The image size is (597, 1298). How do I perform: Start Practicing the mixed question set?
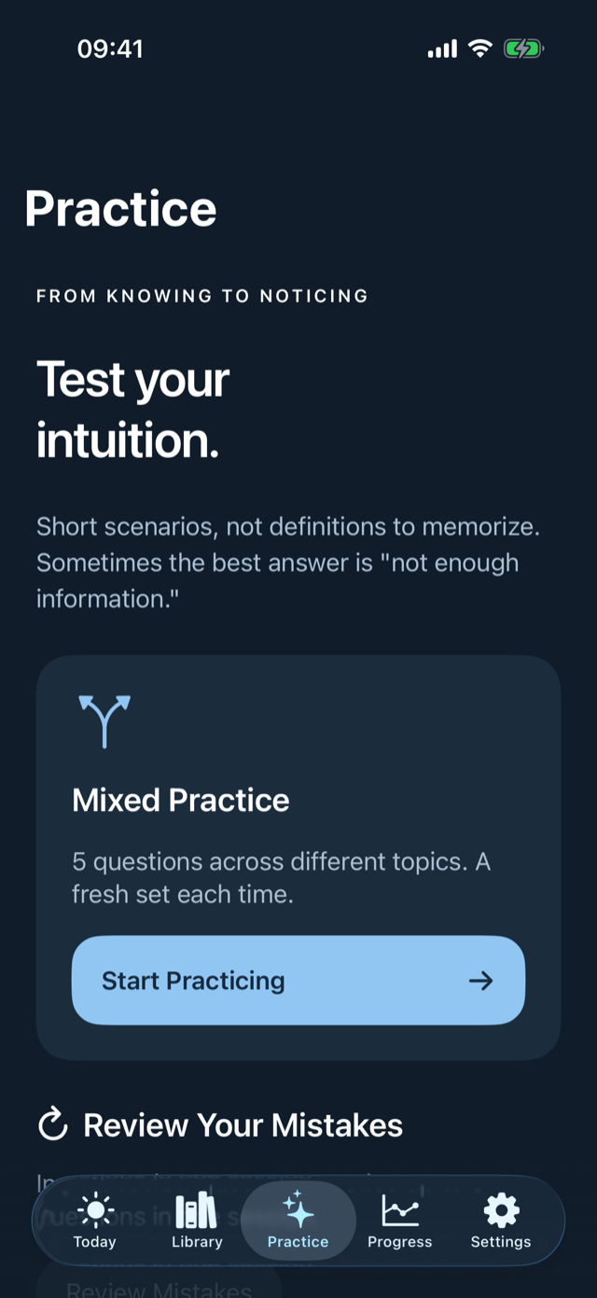pos(298,981)
